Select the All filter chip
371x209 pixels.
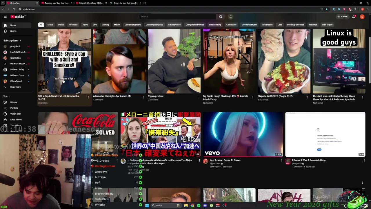click(41, 25)
